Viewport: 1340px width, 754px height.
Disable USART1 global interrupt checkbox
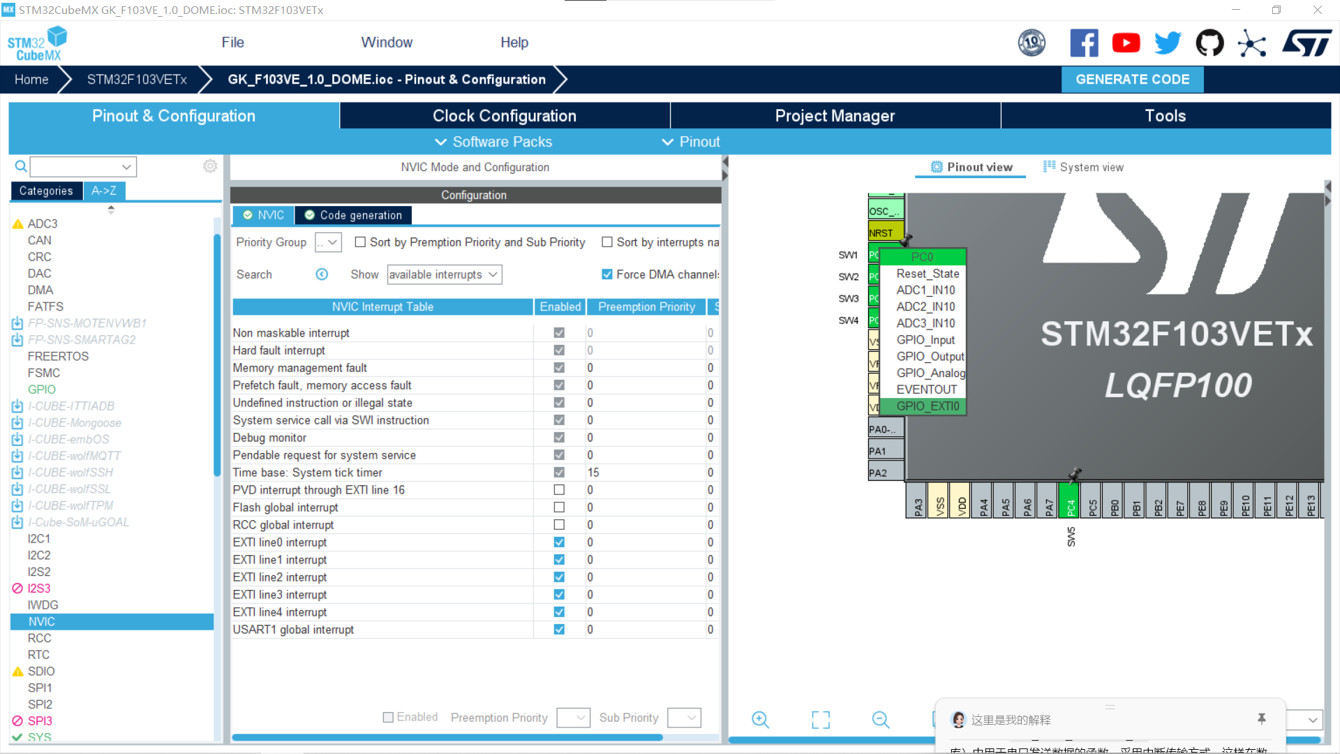(x=559, y=630)
